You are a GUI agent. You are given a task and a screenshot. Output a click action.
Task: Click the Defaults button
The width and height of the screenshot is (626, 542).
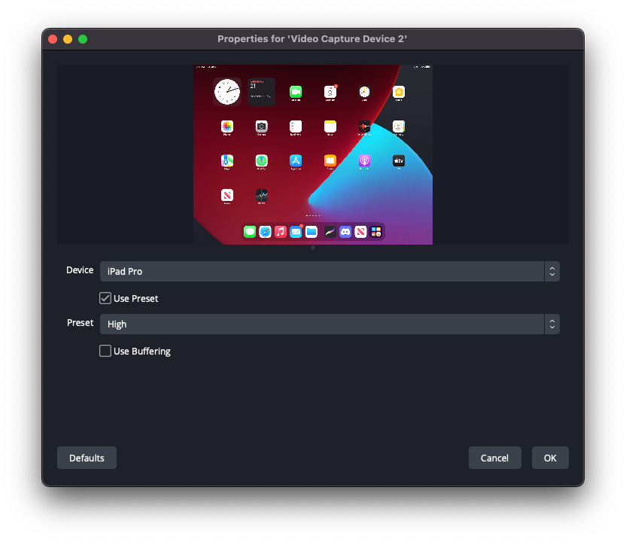(x=87, y=458)
